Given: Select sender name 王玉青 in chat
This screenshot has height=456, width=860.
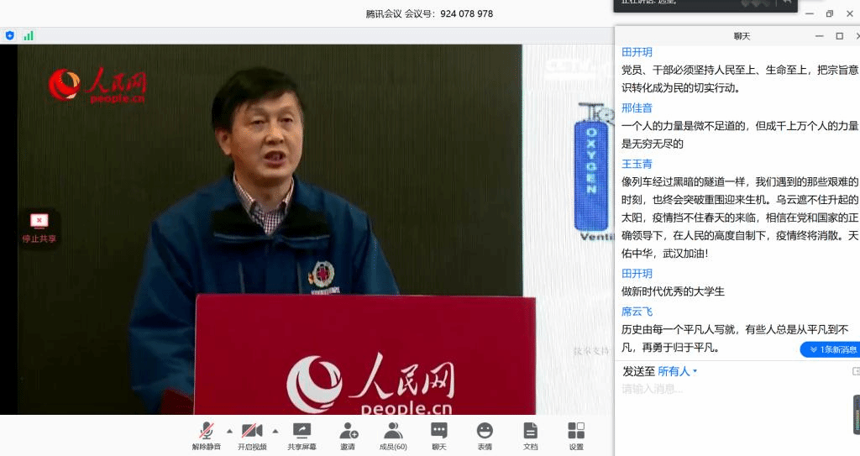Looking at the screenshot, I should tap(637, 164).
